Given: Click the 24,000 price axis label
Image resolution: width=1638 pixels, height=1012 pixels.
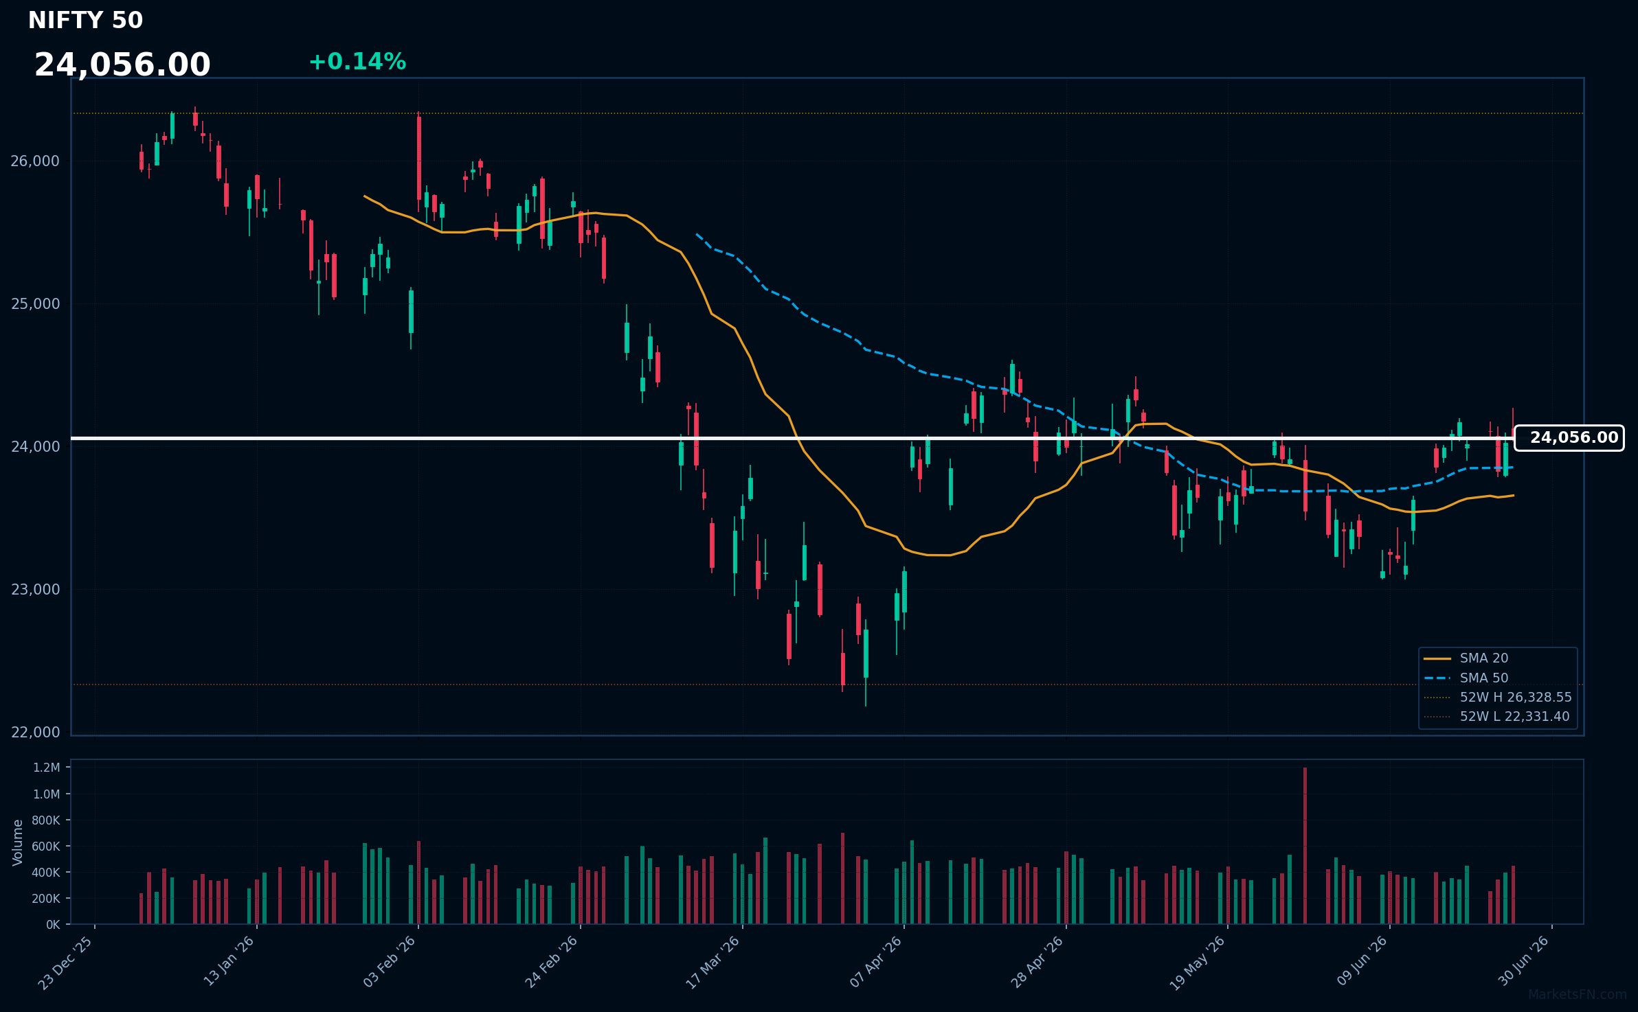Looking at the screenshot, I should click(35, 447).
